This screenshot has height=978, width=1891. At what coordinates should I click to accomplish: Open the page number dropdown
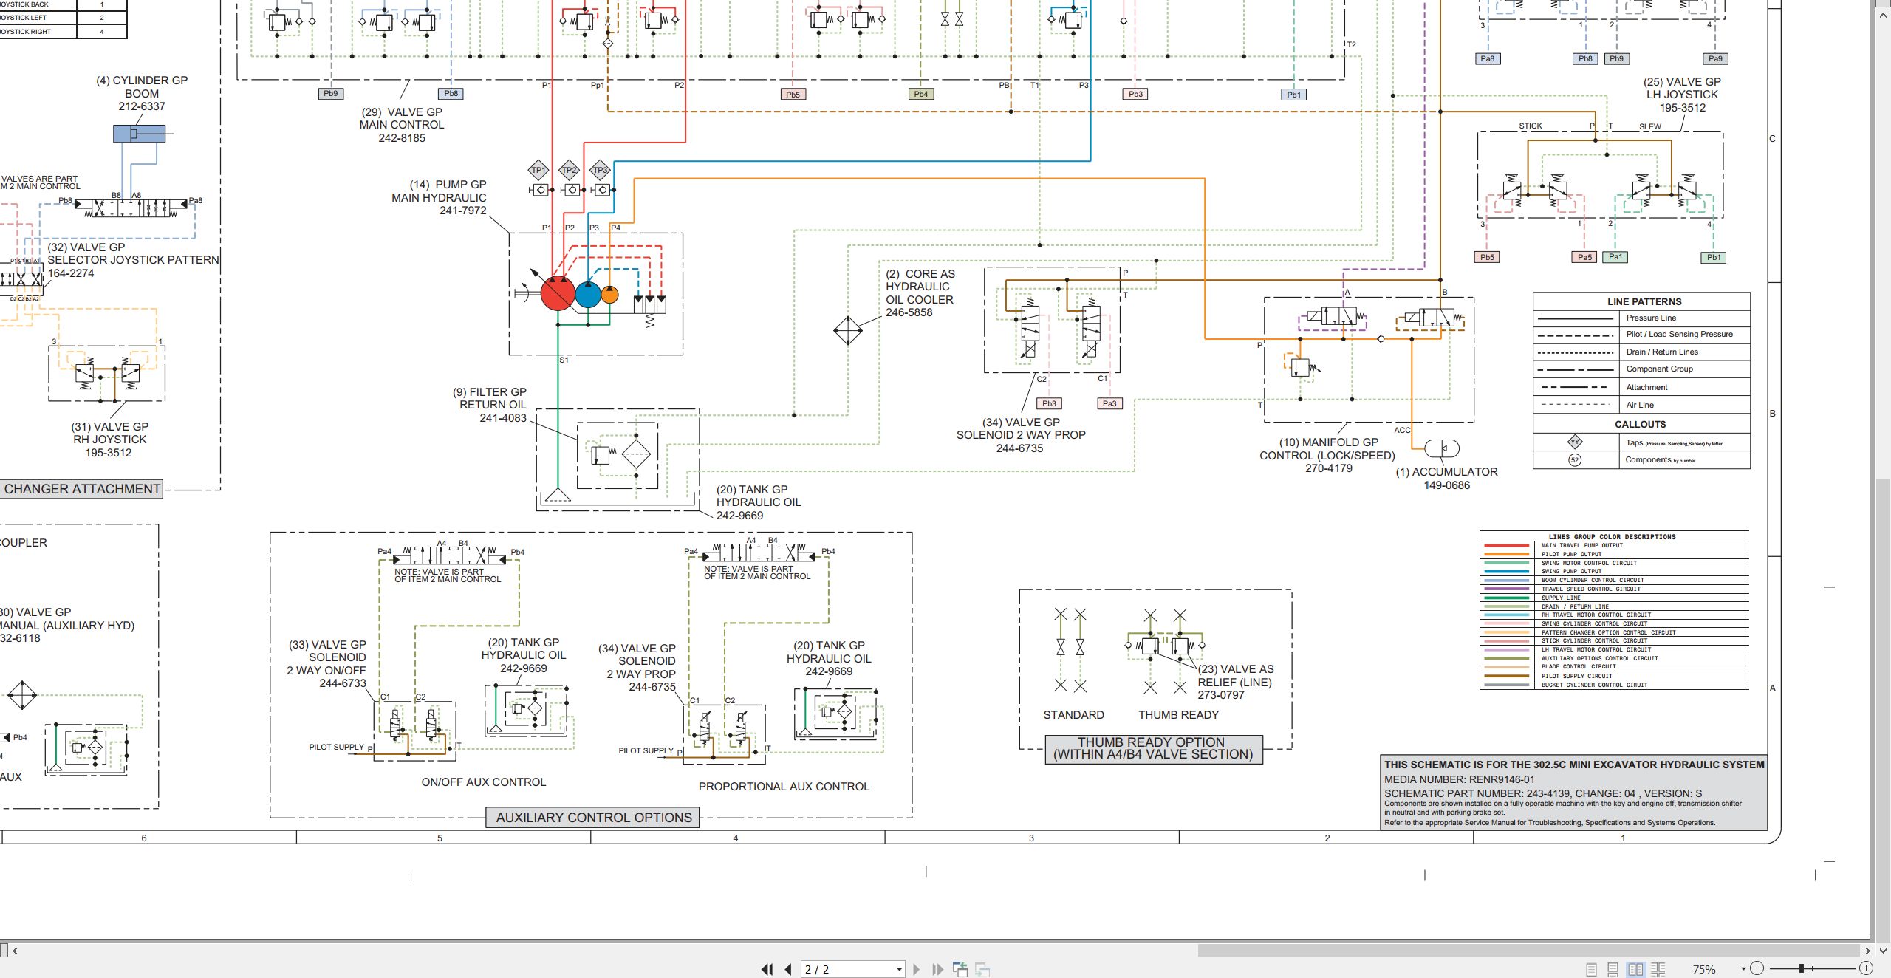click(899, 969)
